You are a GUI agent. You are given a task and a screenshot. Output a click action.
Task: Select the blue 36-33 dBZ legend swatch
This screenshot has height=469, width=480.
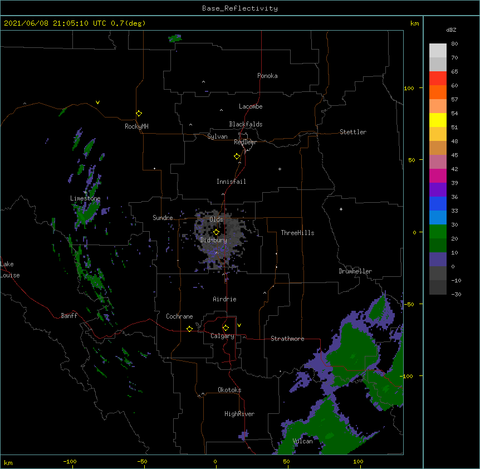(438, 203)
